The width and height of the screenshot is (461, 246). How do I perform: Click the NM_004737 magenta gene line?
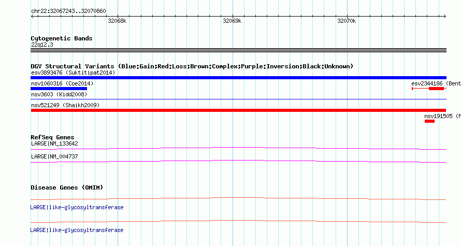click(238, 162)
